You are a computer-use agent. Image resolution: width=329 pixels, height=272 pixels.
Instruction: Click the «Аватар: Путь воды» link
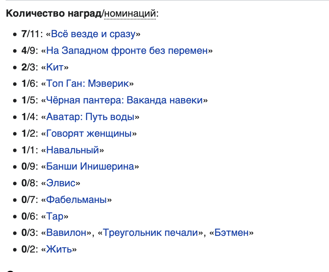(x=90, y=117)
